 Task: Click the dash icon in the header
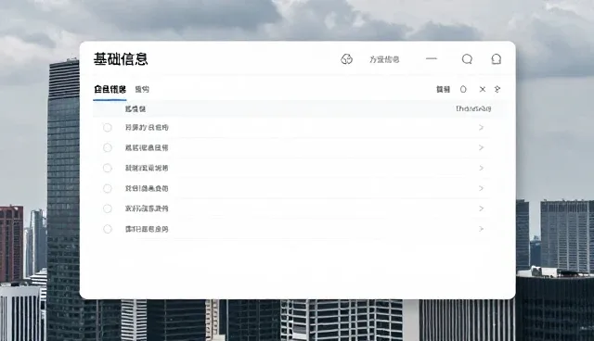[x=432, y=58]
